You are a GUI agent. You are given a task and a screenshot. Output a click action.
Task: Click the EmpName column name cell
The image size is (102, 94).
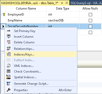click(x=26, y=20)
